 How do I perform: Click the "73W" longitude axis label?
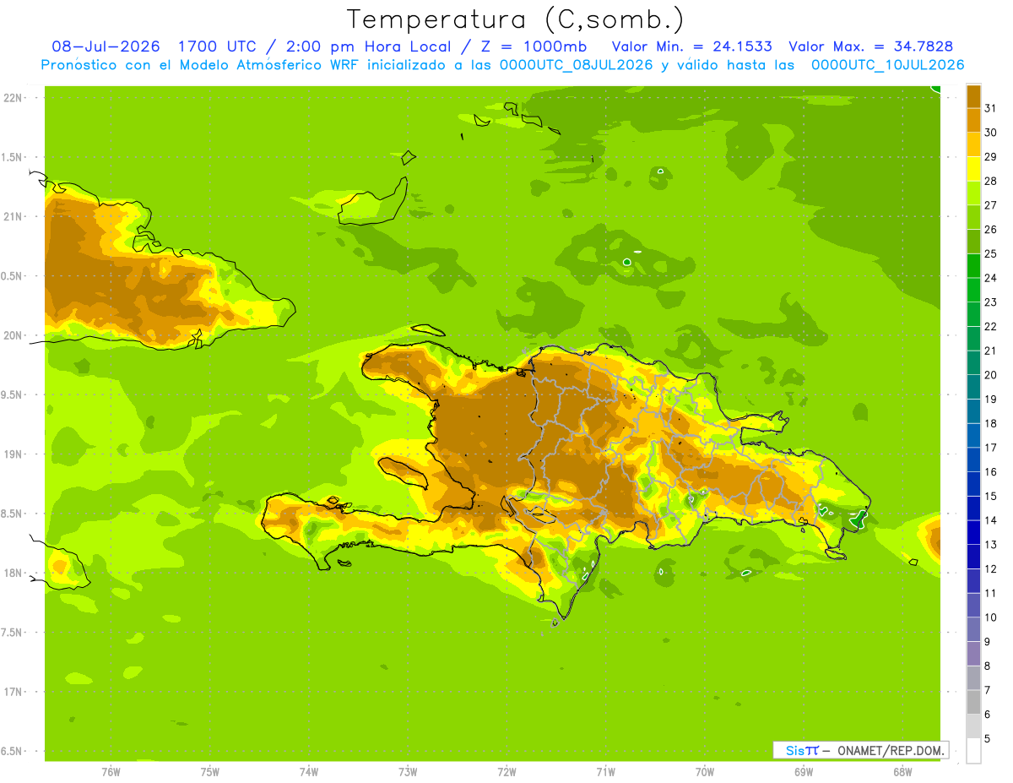click(x=408, y=772)
